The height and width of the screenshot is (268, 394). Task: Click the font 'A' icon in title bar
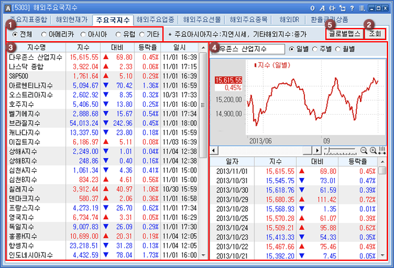322,7
